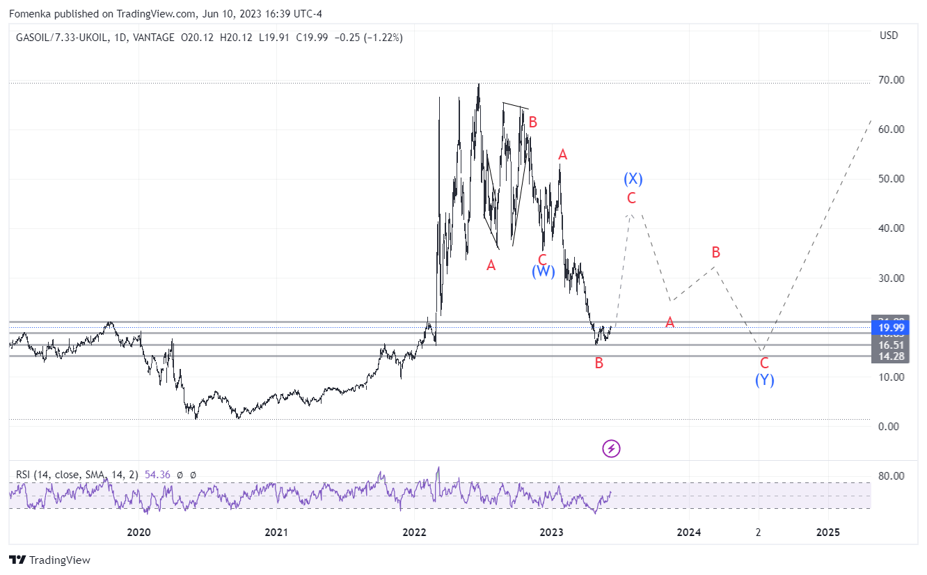
Task: Click the red C label above (Y)
Action: [764, 363]
